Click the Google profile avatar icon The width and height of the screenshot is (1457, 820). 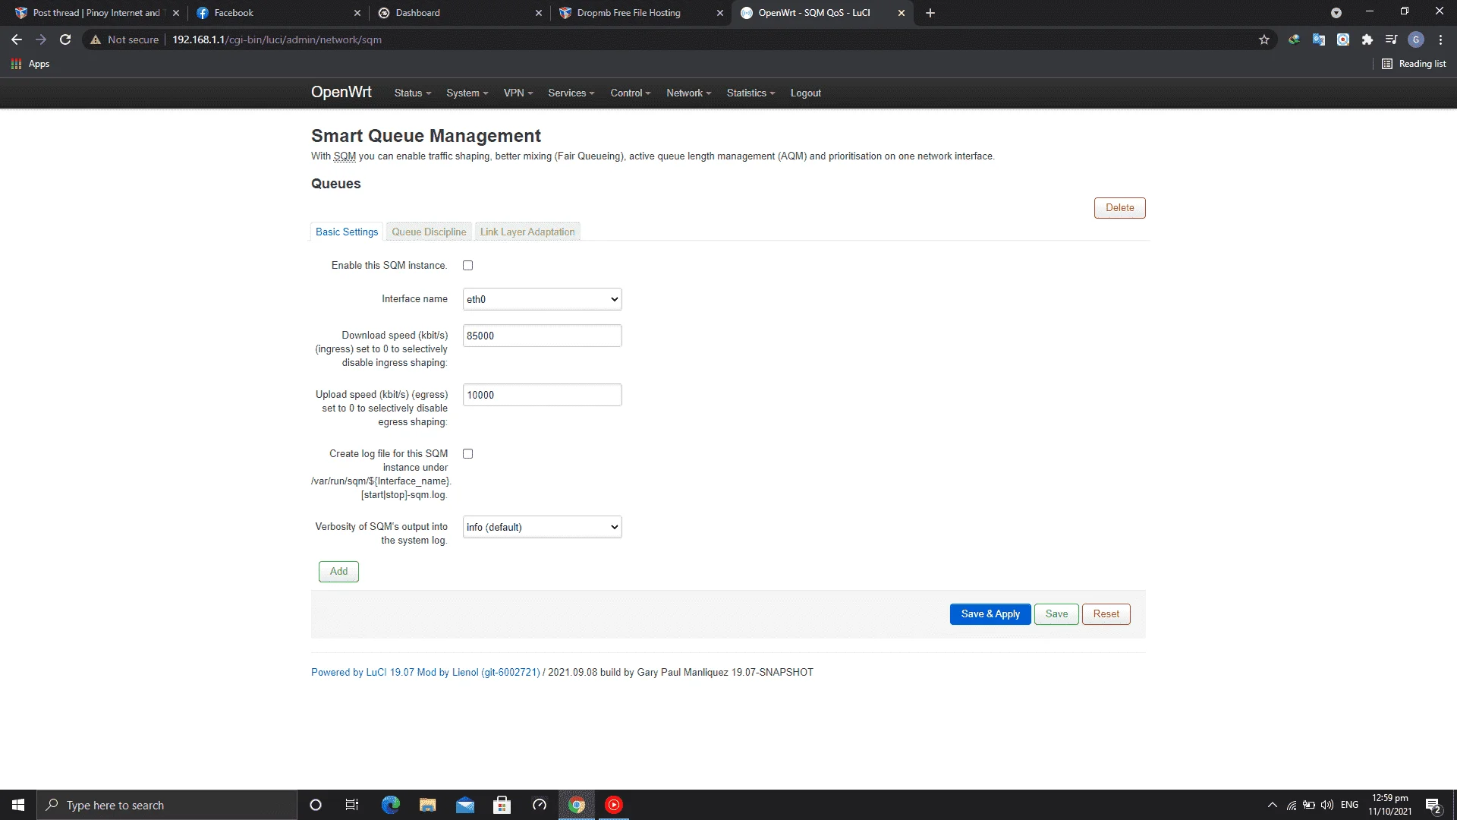(1416, 39)
